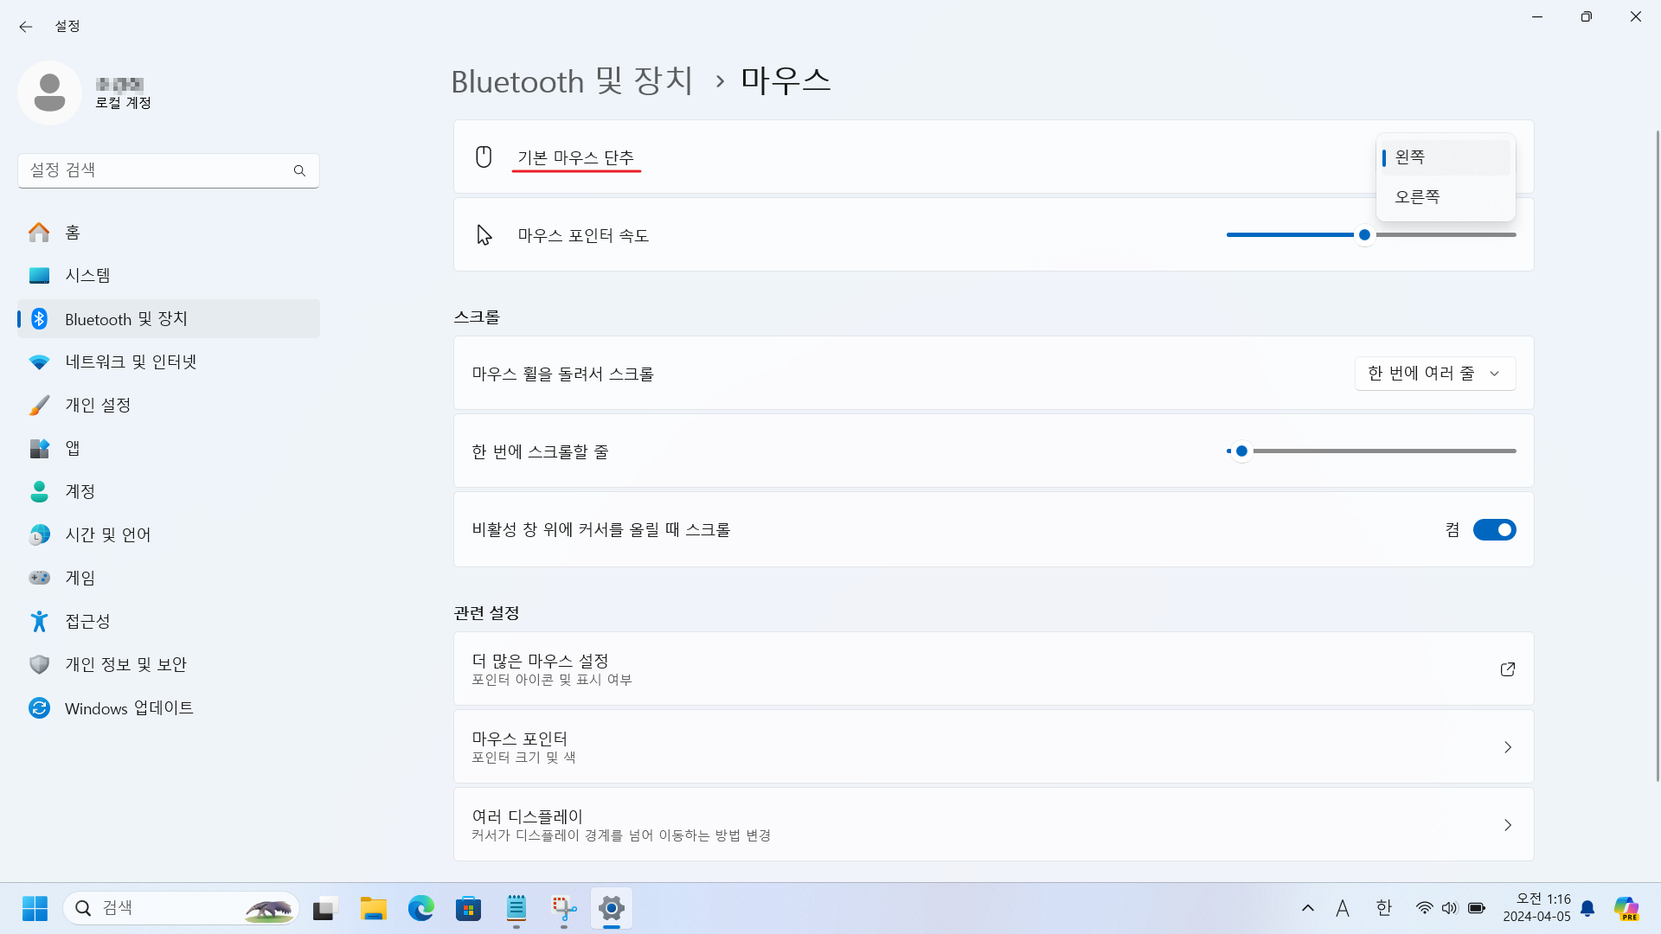Click the Personalization paintbrush icon

(x=39, y=405)
